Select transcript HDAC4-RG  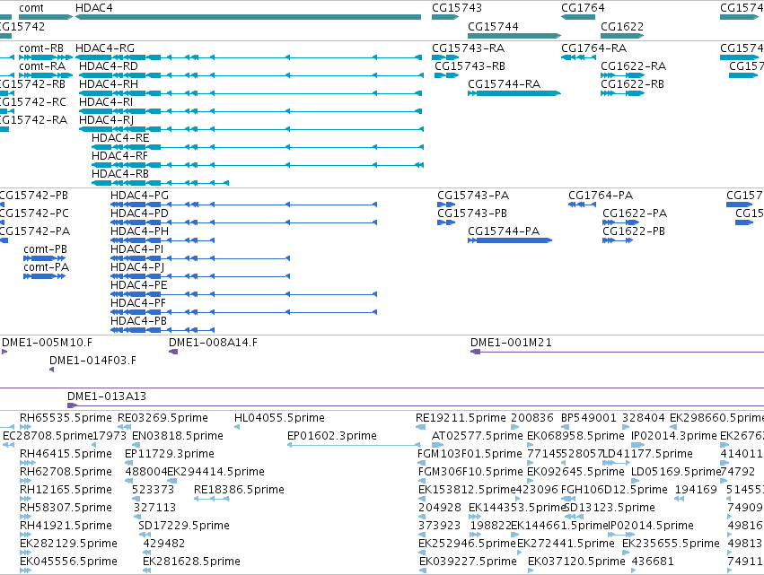point(248,57)
